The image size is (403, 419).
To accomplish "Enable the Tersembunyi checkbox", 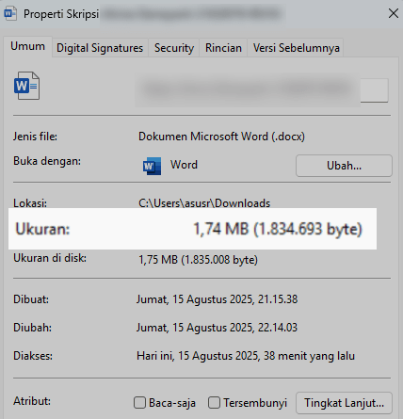I will tap(214, 402).
